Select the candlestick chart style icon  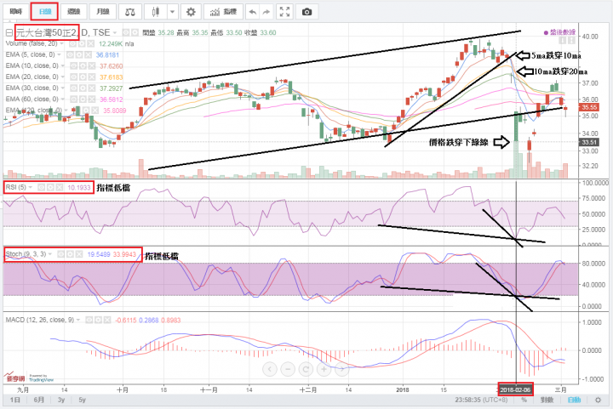pos(156,12)
